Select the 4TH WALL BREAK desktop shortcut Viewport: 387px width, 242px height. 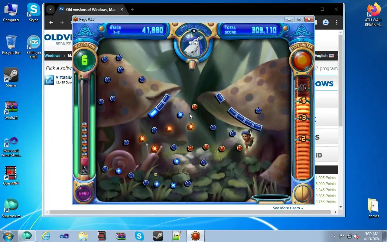pos(374,14)
